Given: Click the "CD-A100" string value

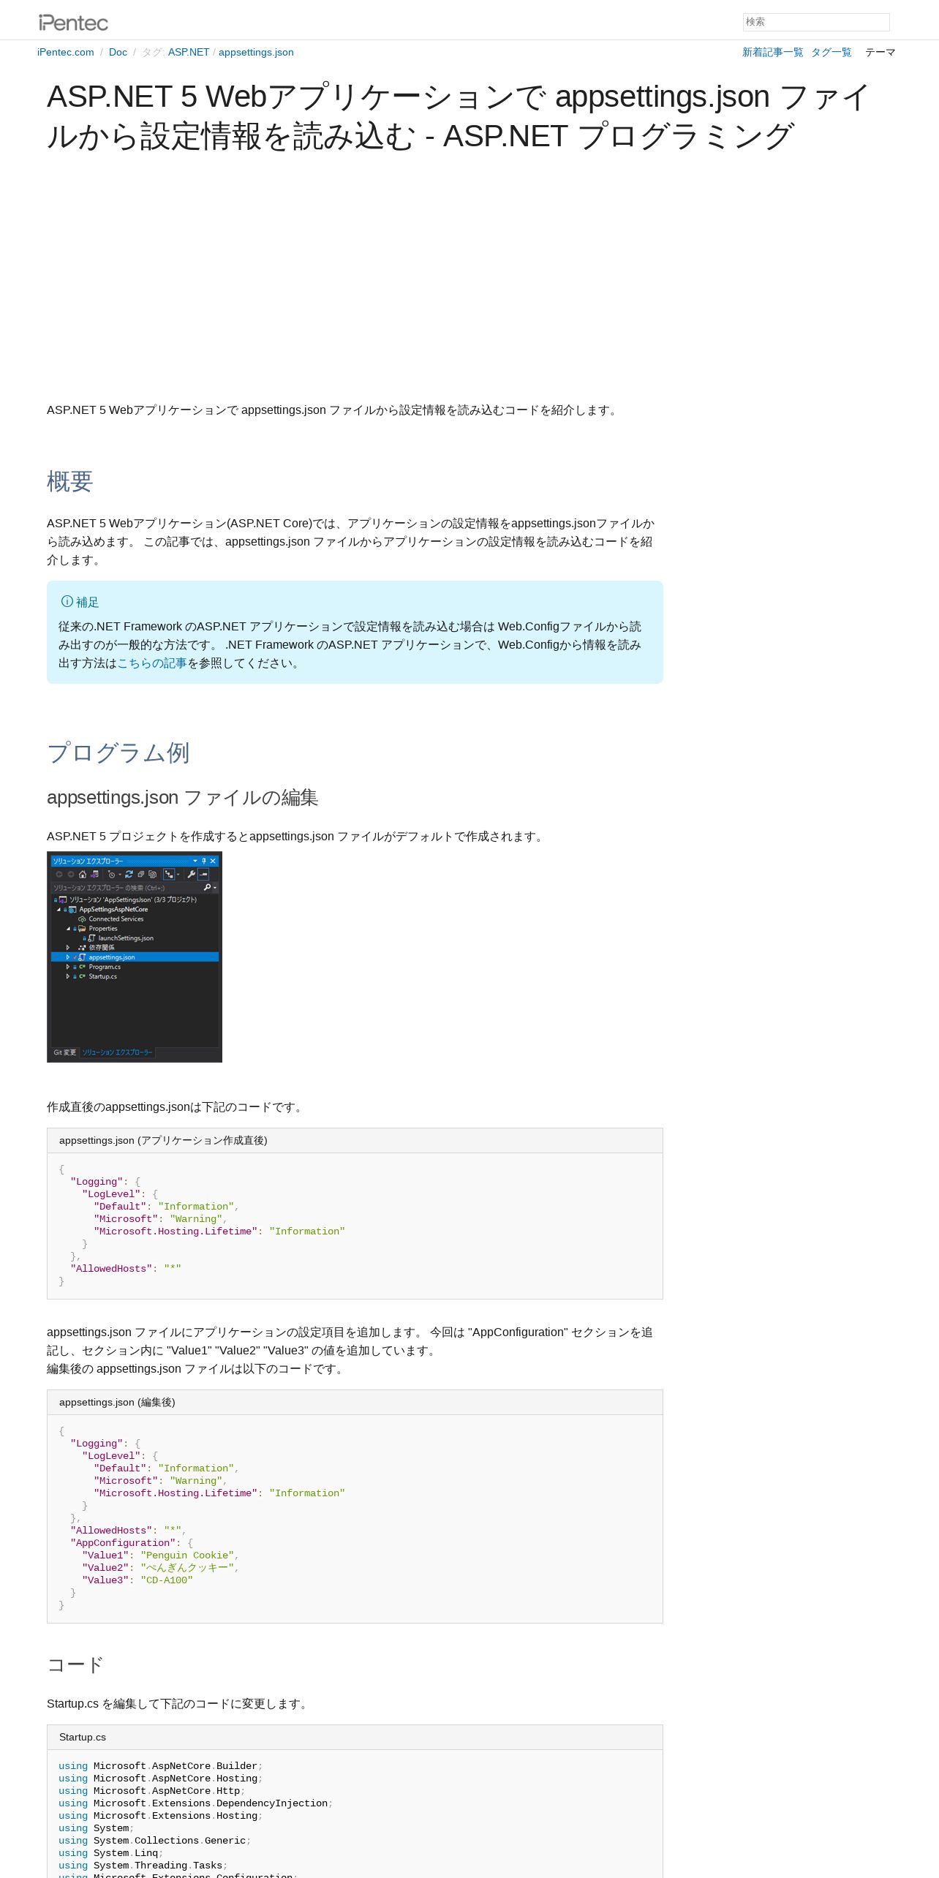Looking at the screenshot, I should [x=167, y=1580].
